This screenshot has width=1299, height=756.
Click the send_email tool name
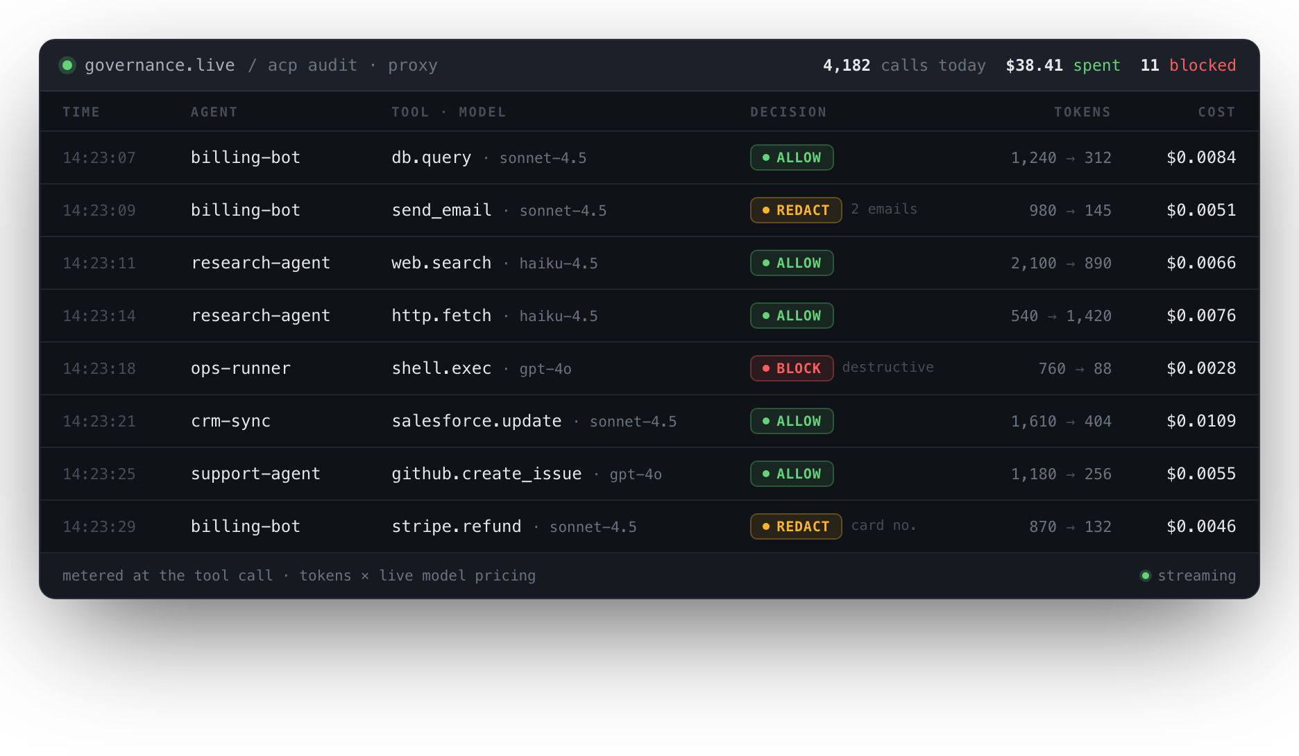(441, 210)
